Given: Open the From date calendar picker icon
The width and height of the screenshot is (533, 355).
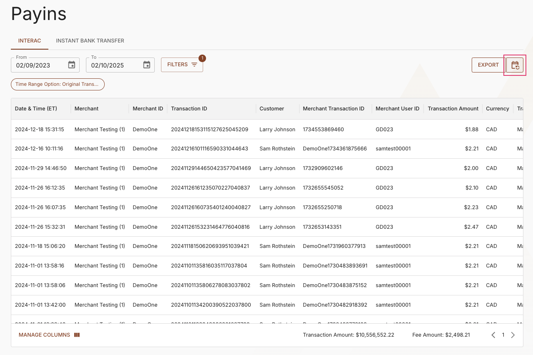Looking at the screenshot, I should pos(71,65).
